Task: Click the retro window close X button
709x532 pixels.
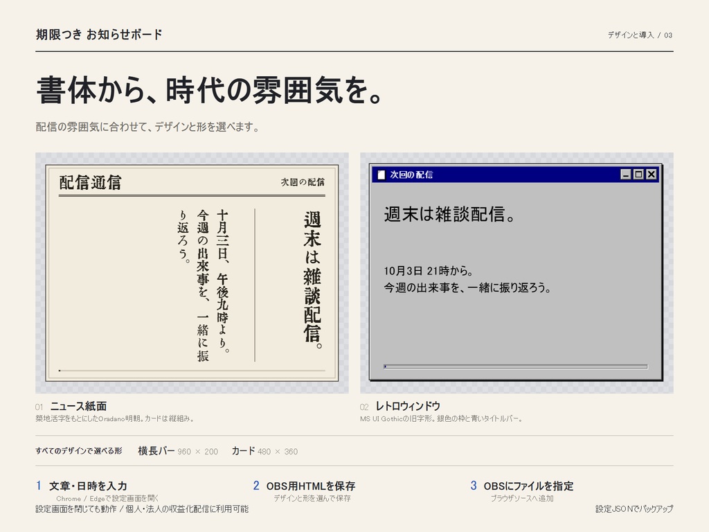Action: [651, 174]
